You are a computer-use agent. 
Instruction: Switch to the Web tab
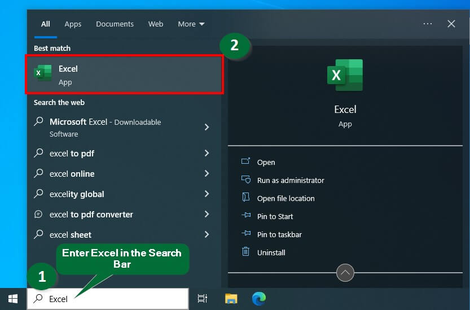156,24
